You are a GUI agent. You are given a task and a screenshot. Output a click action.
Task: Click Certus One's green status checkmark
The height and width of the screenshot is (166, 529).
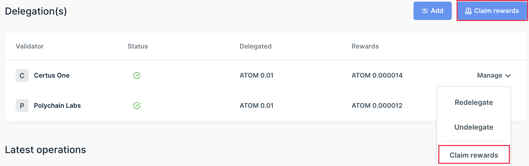tap(137, 75)
